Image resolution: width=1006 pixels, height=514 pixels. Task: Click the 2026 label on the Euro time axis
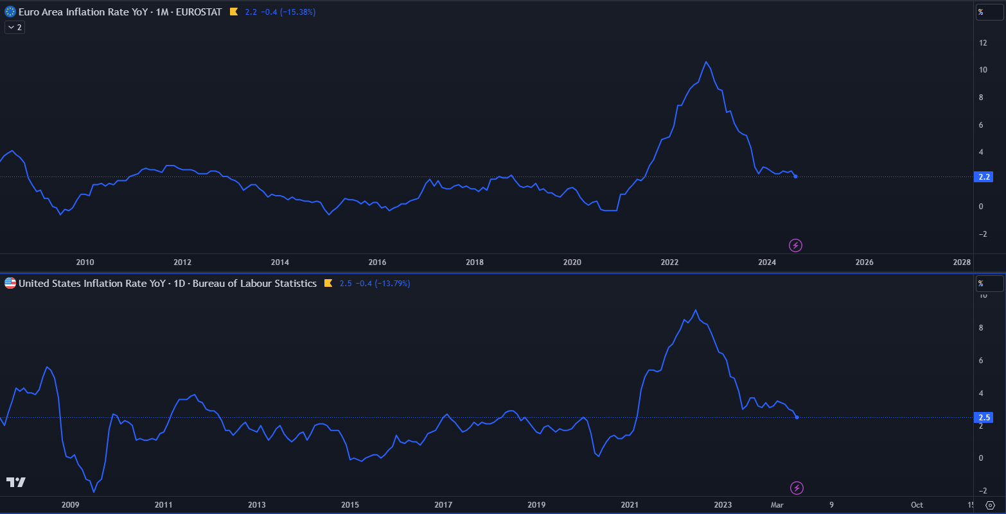(x=864, y=262)
